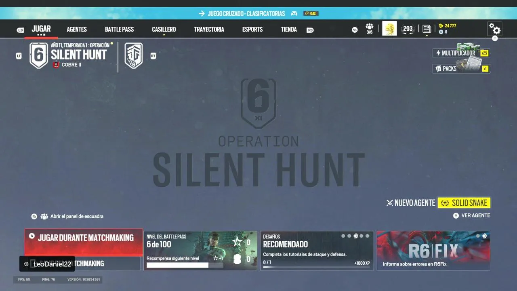Screen dimensions: 517x291
Task: Click the PING: 76 status text
Action: click(x=48, y=279)
